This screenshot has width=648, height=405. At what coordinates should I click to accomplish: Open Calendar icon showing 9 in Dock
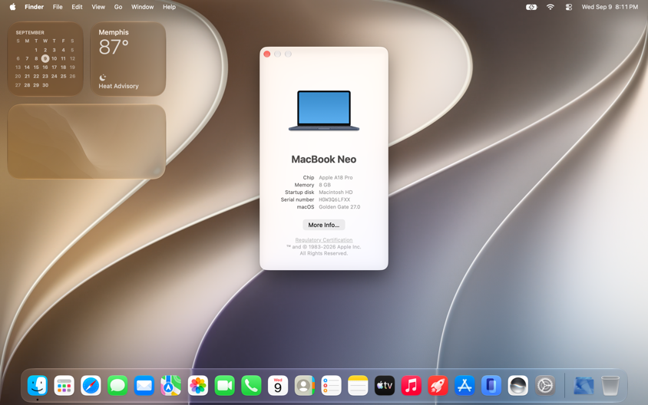coord(278,386)
